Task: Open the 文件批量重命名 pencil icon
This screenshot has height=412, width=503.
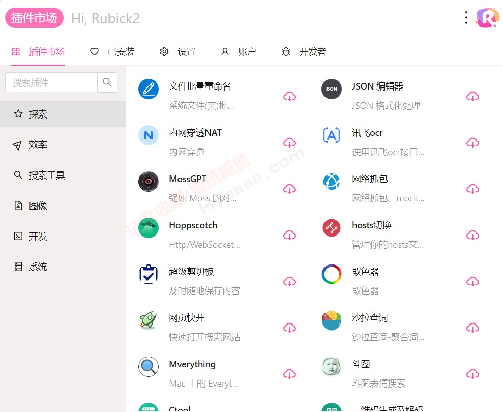Action: [x=149, y=89]
